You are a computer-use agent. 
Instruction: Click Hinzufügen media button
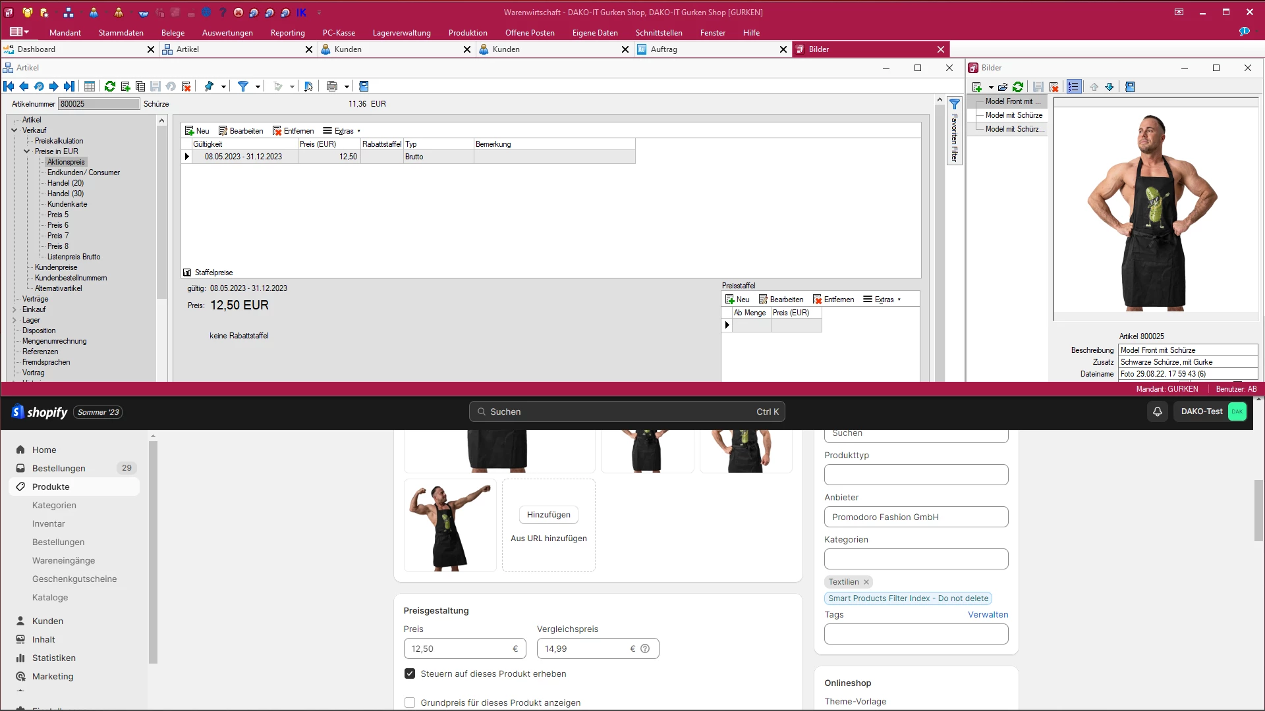548,515
